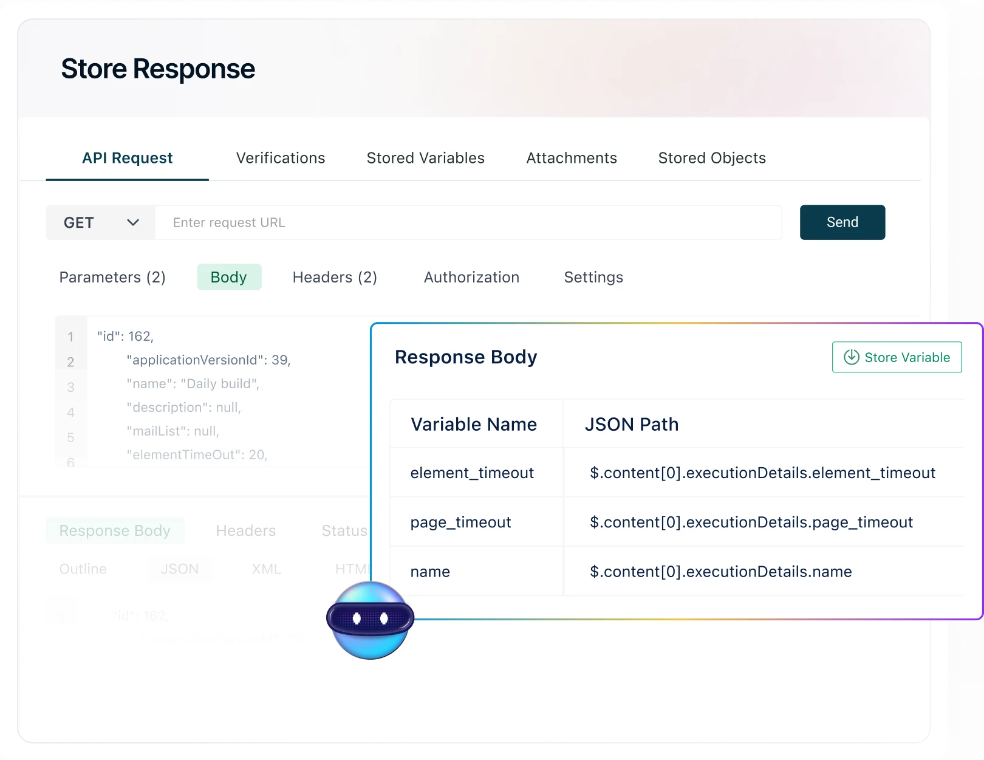Click the Store Variable button
Image resolution: width=984 pixels, height=760 pixels.
897,357
